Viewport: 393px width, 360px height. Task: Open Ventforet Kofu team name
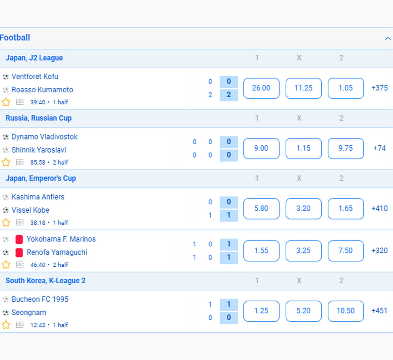coord(35,77)
